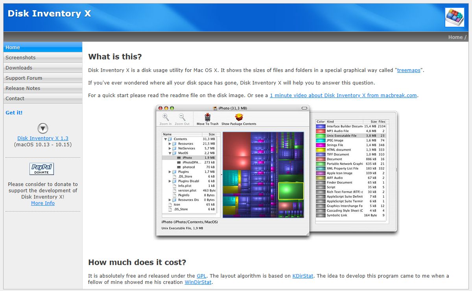Screen dimensions: 472x291
Task: Expand the Resources folder (21,5 MB)
Action: click(x=170, y=144)
